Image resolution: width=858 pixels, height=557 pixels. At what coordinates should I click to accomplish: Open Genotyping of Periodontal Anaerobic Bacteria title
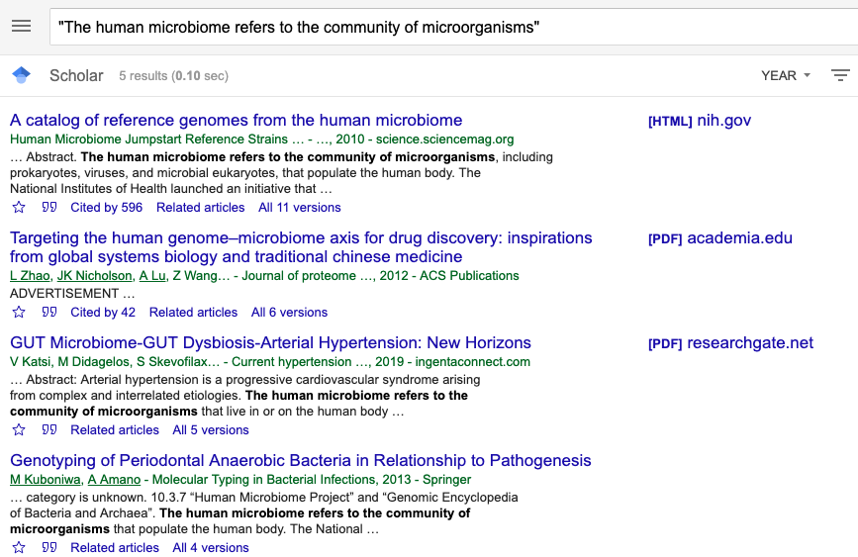(x=300, y=461)
